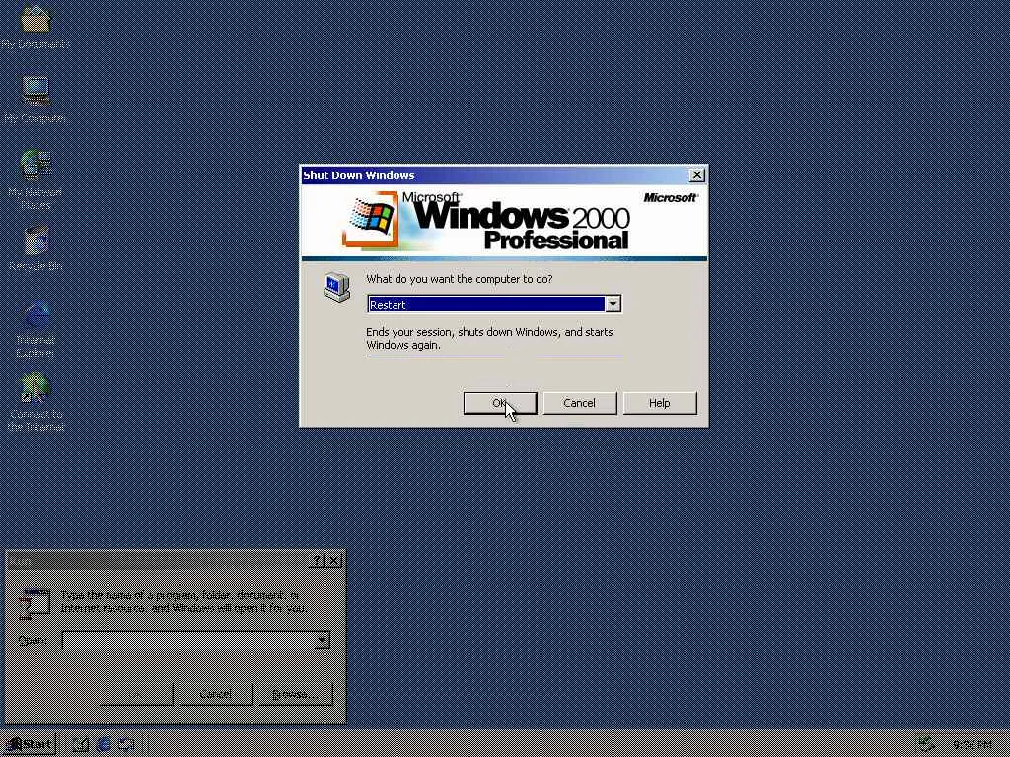Click the restart description starting 'Ends your session'

[489, 339]
